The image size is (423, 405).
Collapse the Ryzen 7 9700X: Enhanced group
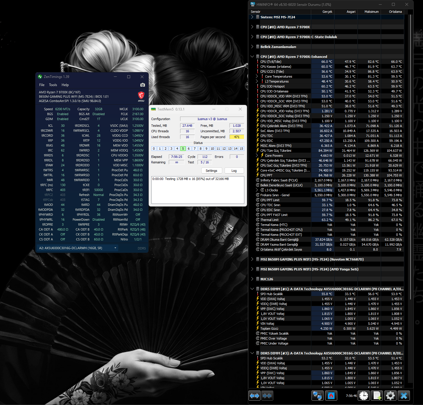pos(252,57)
